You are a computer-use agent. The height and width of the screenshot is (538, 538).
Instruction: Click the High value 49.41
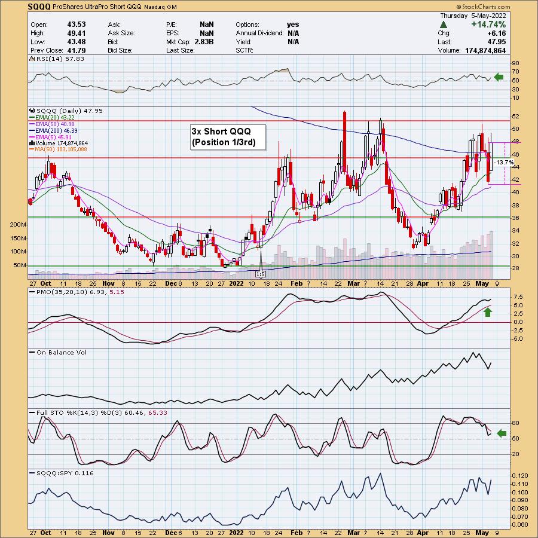(77, 33)
